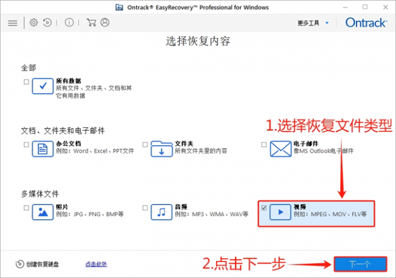Open the 更多工具 menu label
This screenshot has height=278, width=396.
click(x=309, y=23)
